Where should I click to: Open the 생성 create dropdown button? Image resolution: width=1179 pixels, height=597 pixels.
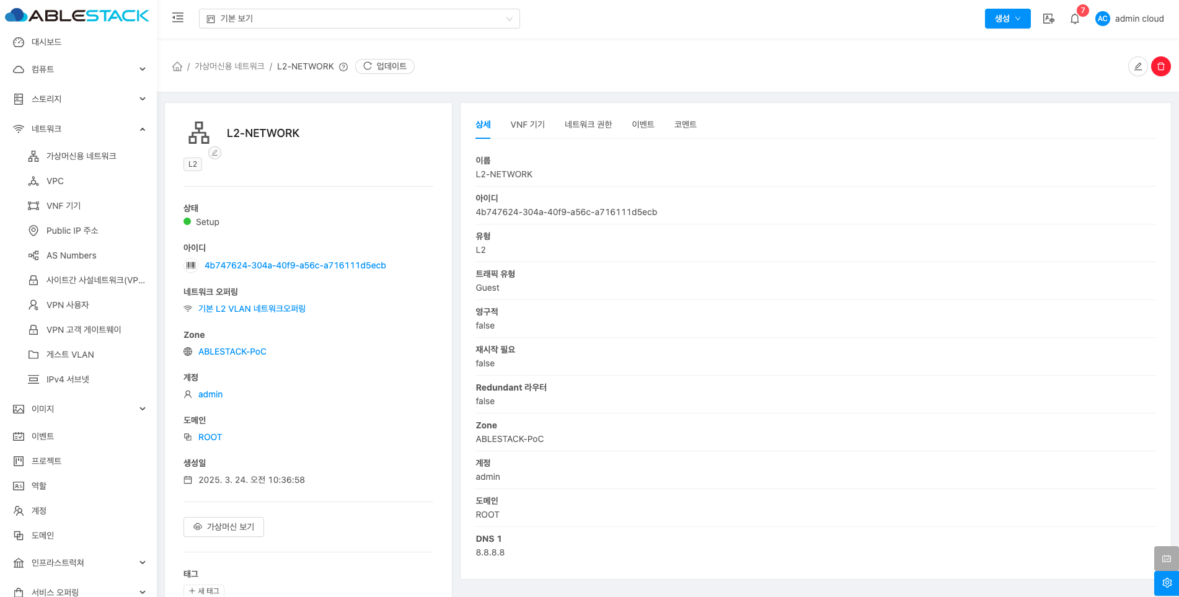pos(1007,19)
